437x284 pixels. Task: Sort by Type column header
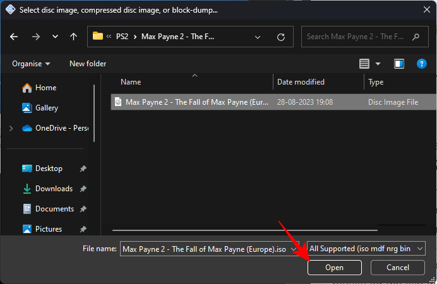(x=376, y=82)
